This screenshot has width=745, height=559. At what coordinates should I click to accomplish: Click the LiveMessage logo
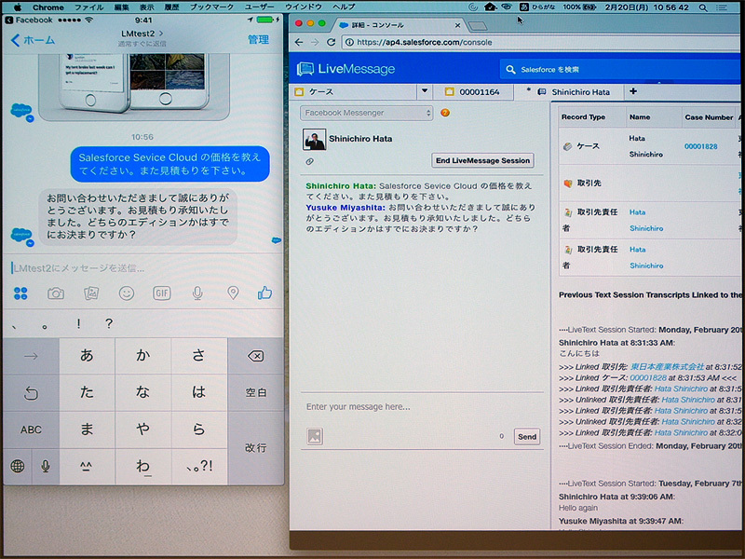(x=345, y=69)
